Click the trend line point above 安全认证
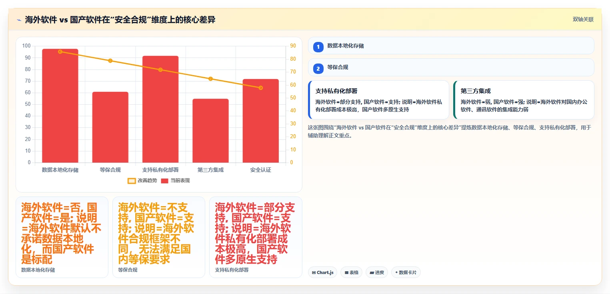The width and height of the screenshot is (610, 294). [261, 87]
